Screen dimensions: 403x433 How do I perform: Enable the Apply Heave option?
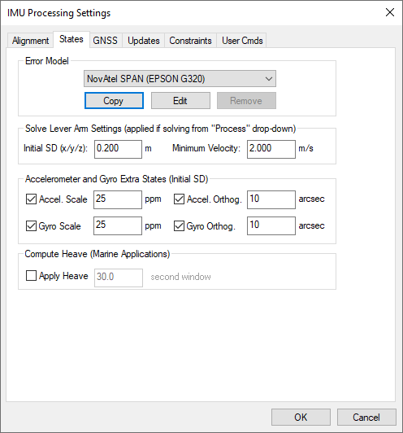point(31,276)
